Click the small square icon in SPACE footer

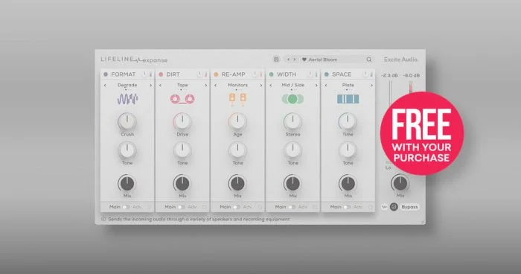[x=370, y=207]
